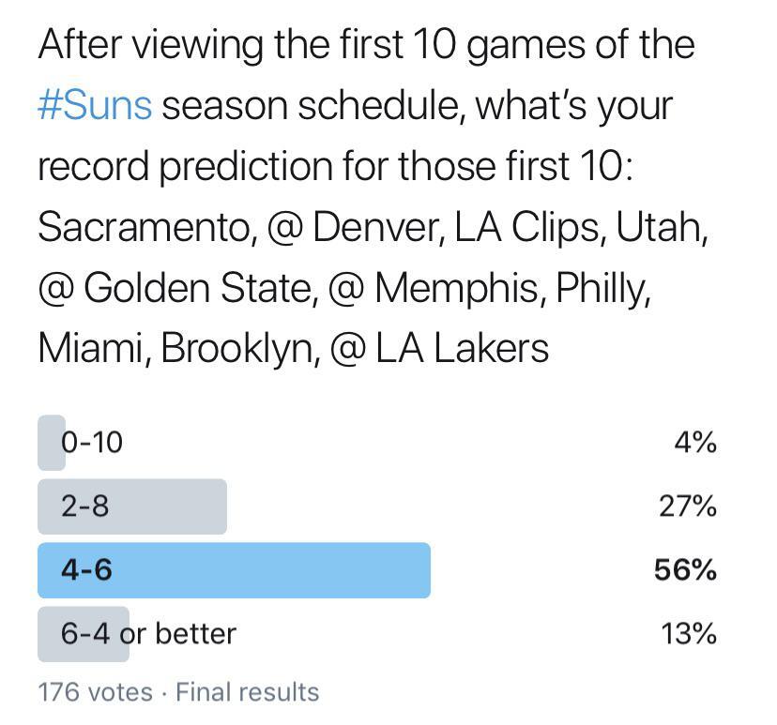This screenshot has height=725, width=777.
Task: Click "@ LA Lakers" in the tweet
Action: (434, 349)
